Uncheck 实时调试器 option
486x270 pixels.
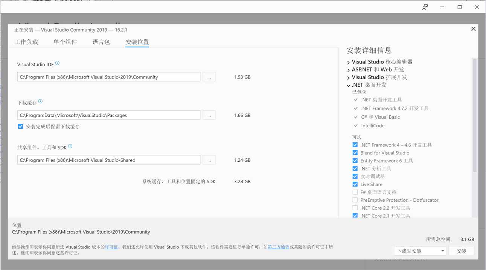coord(355,176)
